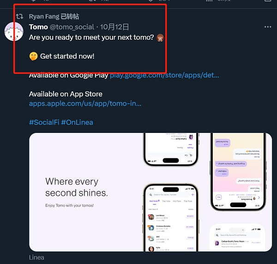Click Cristiano Ronaldo's avatar in the vote list

coord(151,228)
